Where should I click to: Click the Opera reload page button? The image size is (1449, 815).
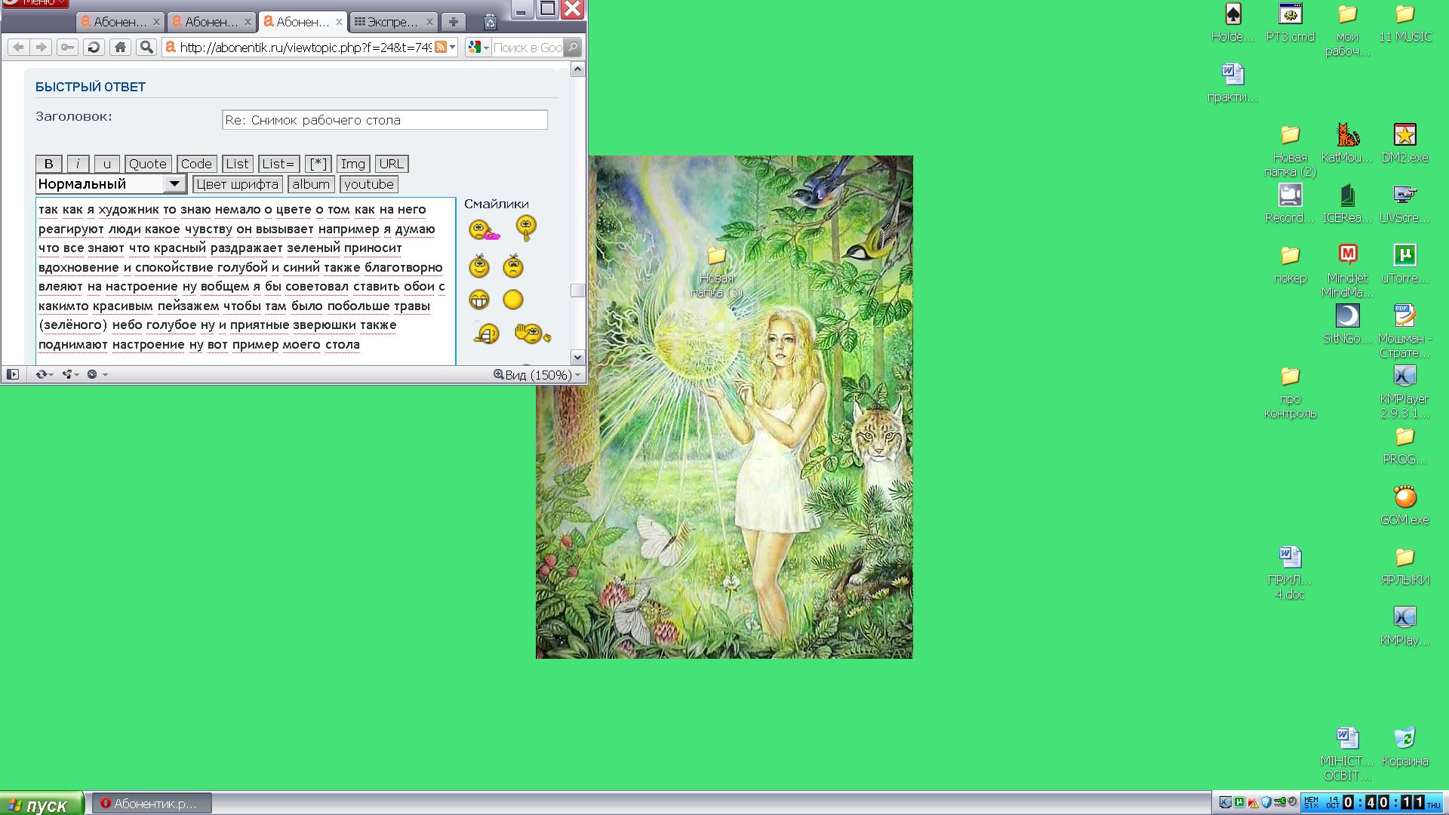tap(94, 48)
